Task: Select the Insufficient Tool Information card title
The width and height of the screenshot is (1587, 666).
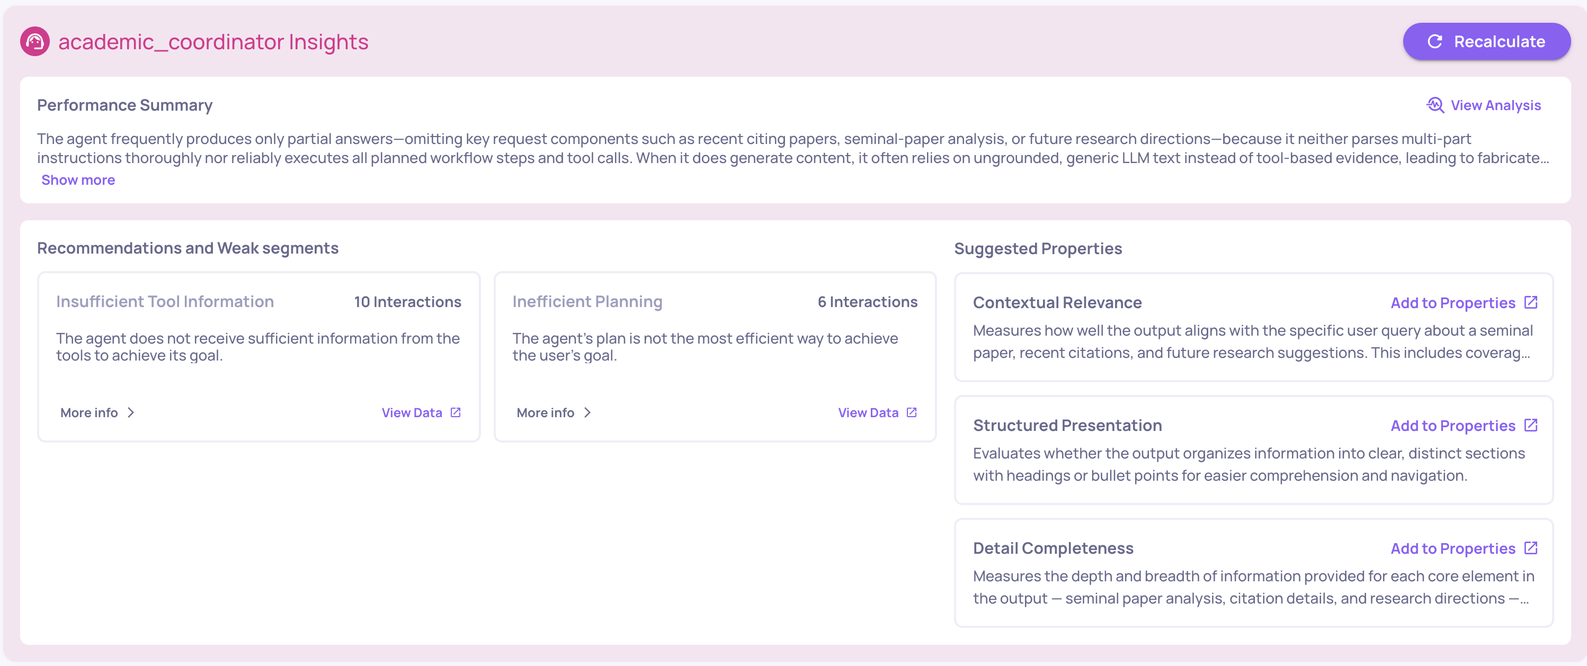Action: point(165,302)
